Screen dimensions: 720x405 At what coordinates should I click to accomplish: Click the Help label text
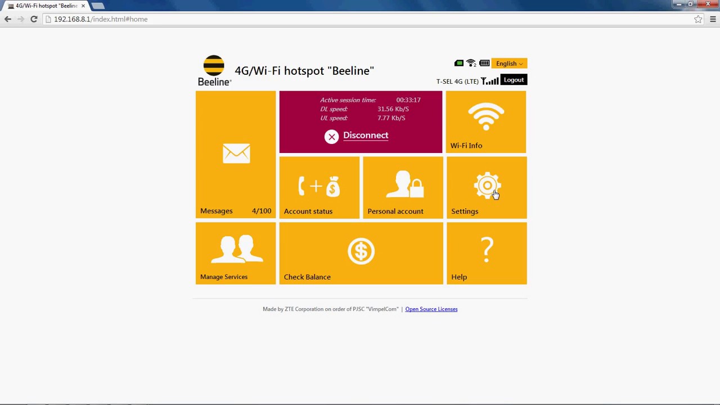[x=459, y=277]
